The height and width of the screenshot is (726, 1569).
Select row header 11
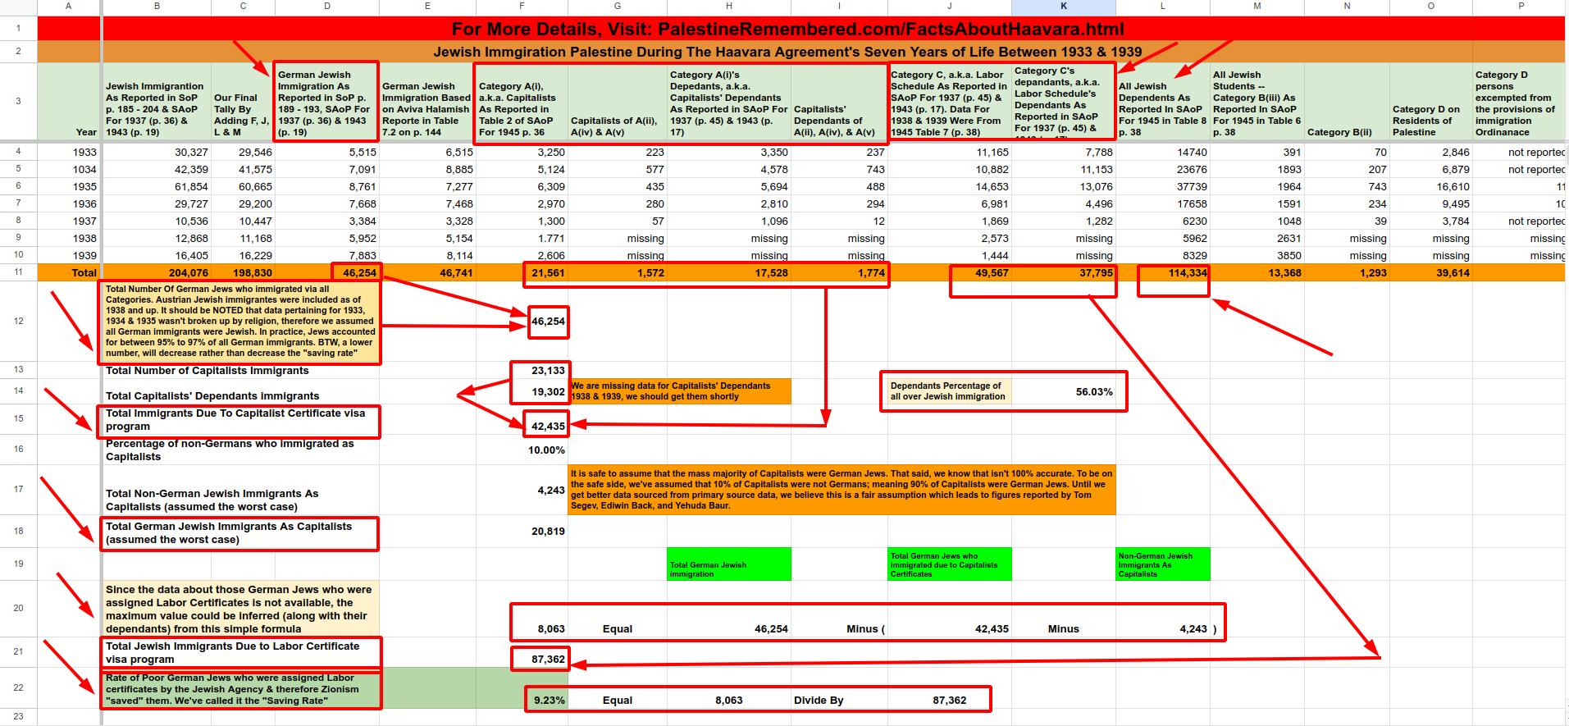click(18, 272)
